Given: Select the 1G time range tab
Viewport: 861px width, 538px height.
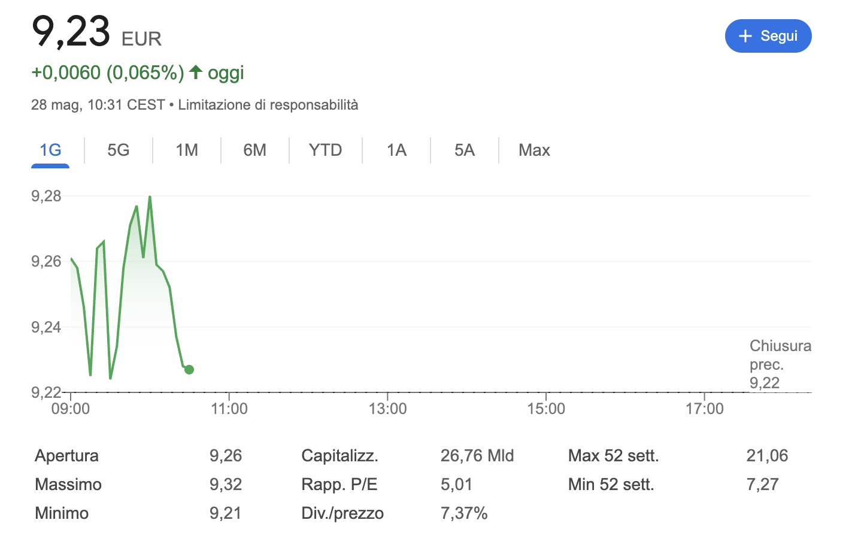Looking at the screenshot, I should pyautogui.click(x=50, y=150).
